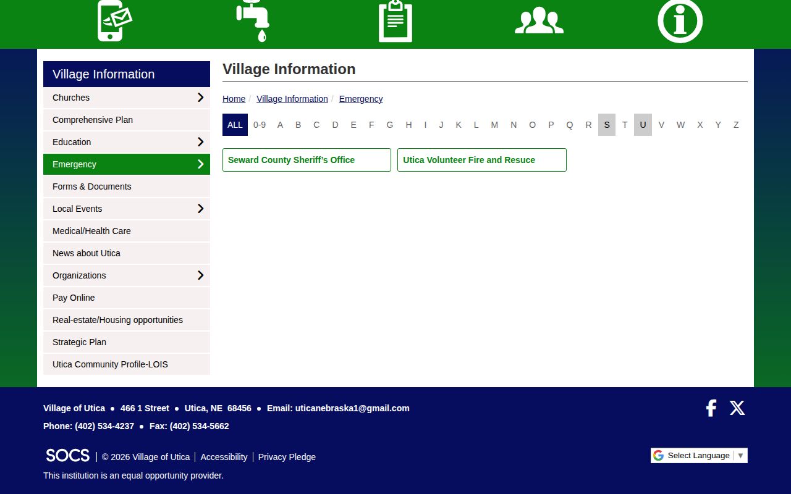Screen dimensions: 791x494
Task: Click the circled information icon
Action: pos(680,21)
